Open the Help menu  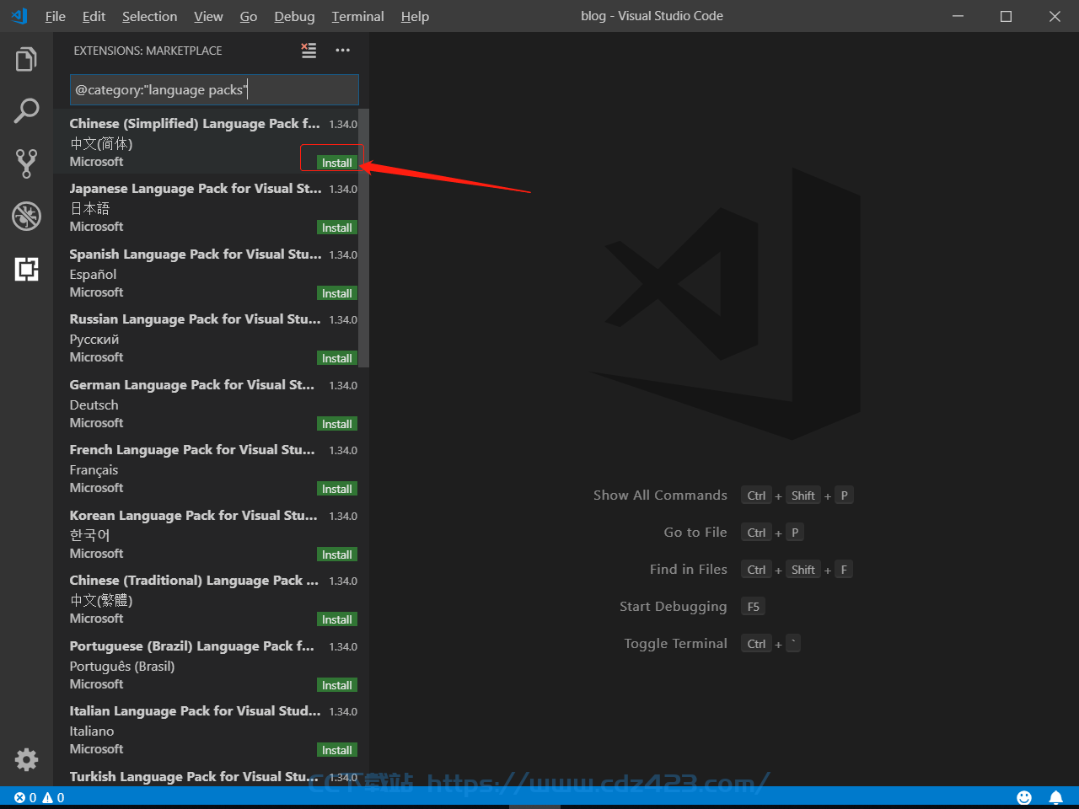click(x=415, y=16)
